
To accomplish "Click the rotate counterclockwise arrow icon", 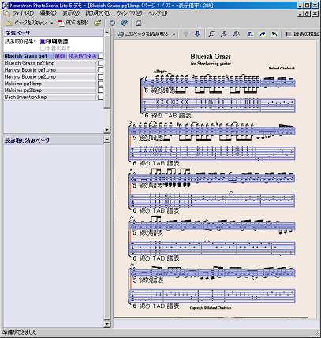I will click(x=274, y=34).
